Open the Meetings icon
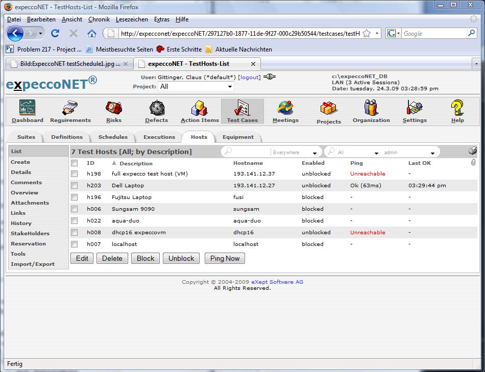485x372 pixels. [x=285, y=108]
